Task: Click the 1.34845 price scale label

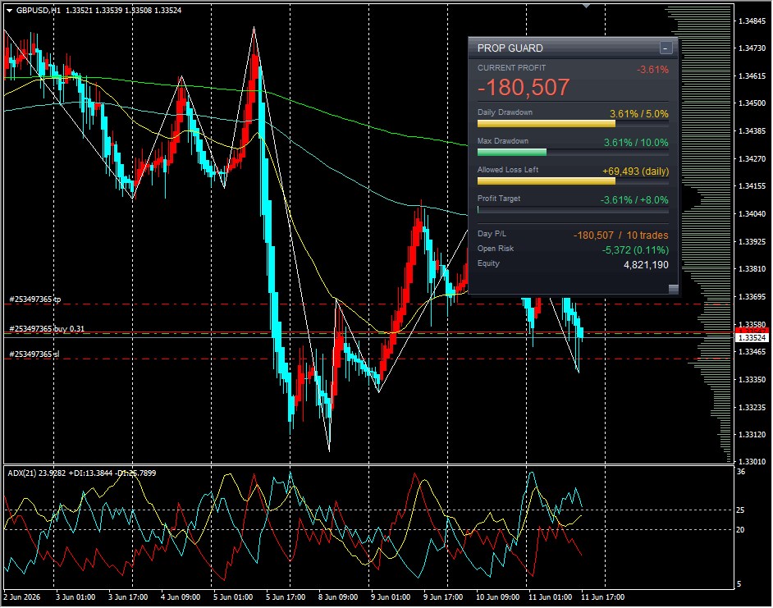Action: pyautogui.click(x=752, y=21)
